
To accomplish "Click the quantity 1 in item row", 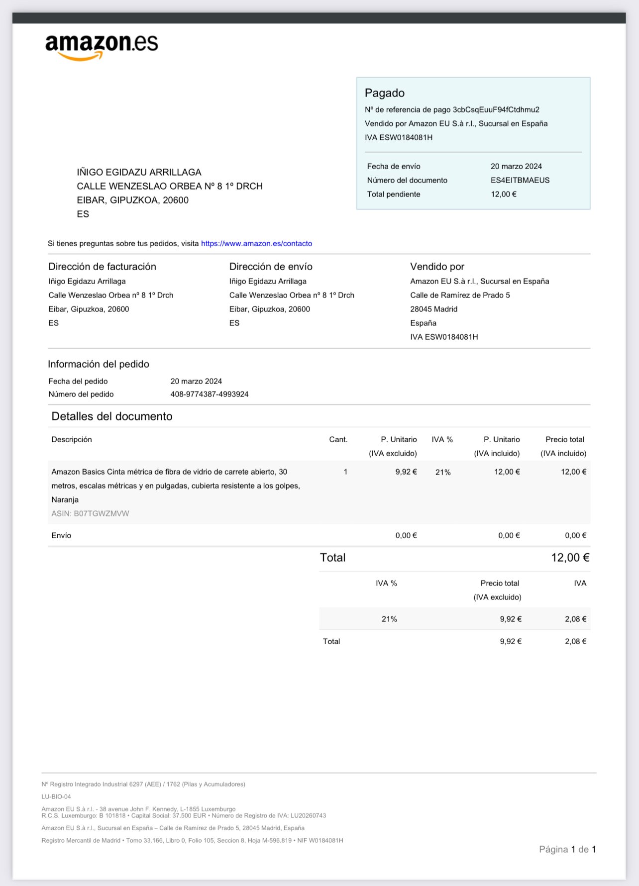I will coord(345,472).
